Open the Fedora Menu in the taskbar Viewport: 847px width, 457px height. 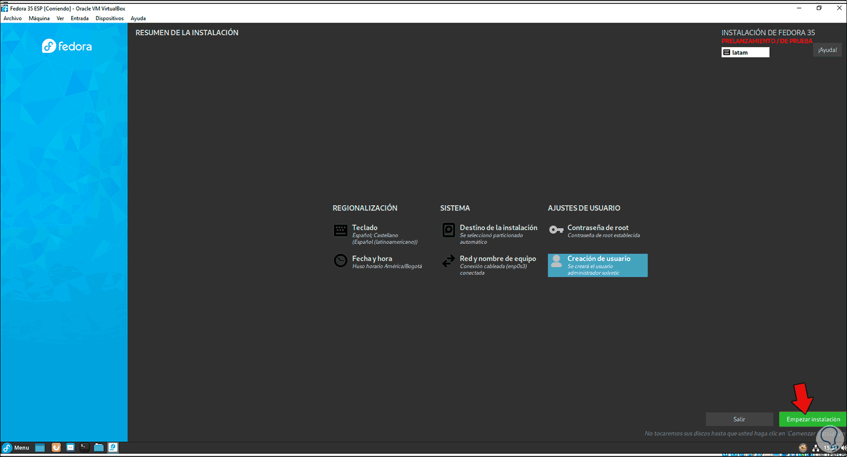(x=15, y=447)
